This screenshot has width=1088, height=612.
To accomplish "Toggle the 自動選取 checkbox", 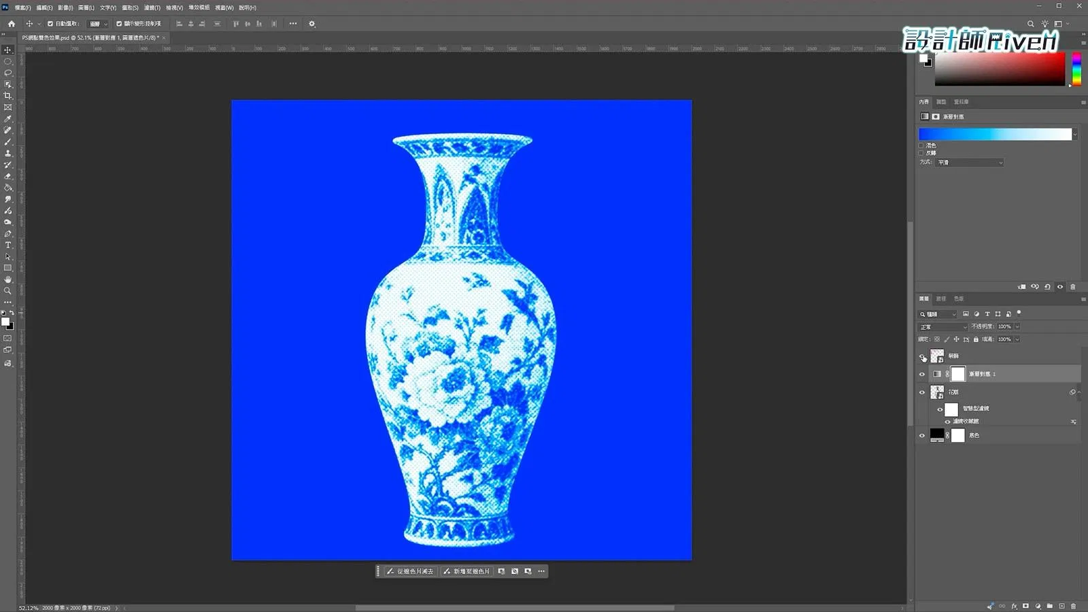I will tap(50, 24).
